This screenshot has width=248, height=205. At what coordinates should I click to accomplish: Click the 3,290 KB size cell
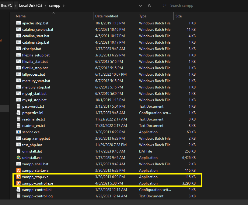click(x=189, y=183)
